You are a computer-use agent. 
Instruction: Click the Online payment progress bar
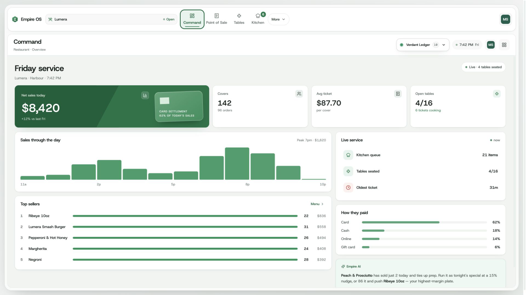(x=424, y=239)
